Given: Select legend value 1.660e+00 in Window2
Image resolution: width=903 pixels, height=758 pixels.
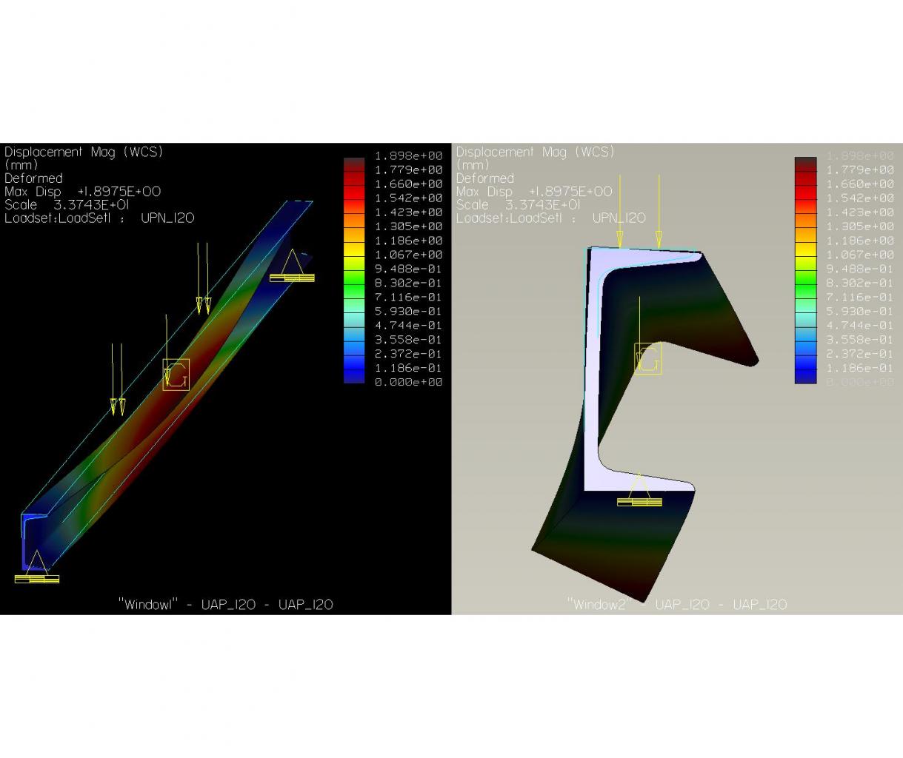Looking at the screenshot, I should tap(860, 184).
